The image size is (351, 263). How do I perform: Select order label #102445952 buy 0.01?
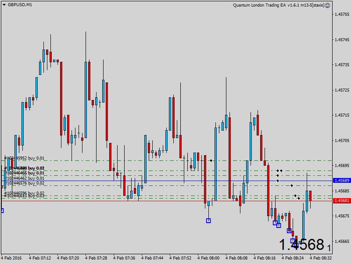pyautogui.click(x=24, y=158)
